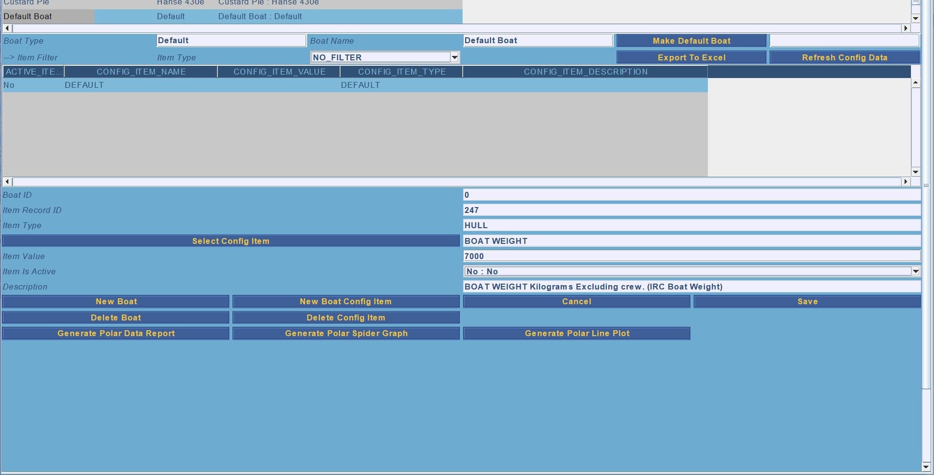
Task: Expand the Item Is Active dropdown
Action: [915, 271]
